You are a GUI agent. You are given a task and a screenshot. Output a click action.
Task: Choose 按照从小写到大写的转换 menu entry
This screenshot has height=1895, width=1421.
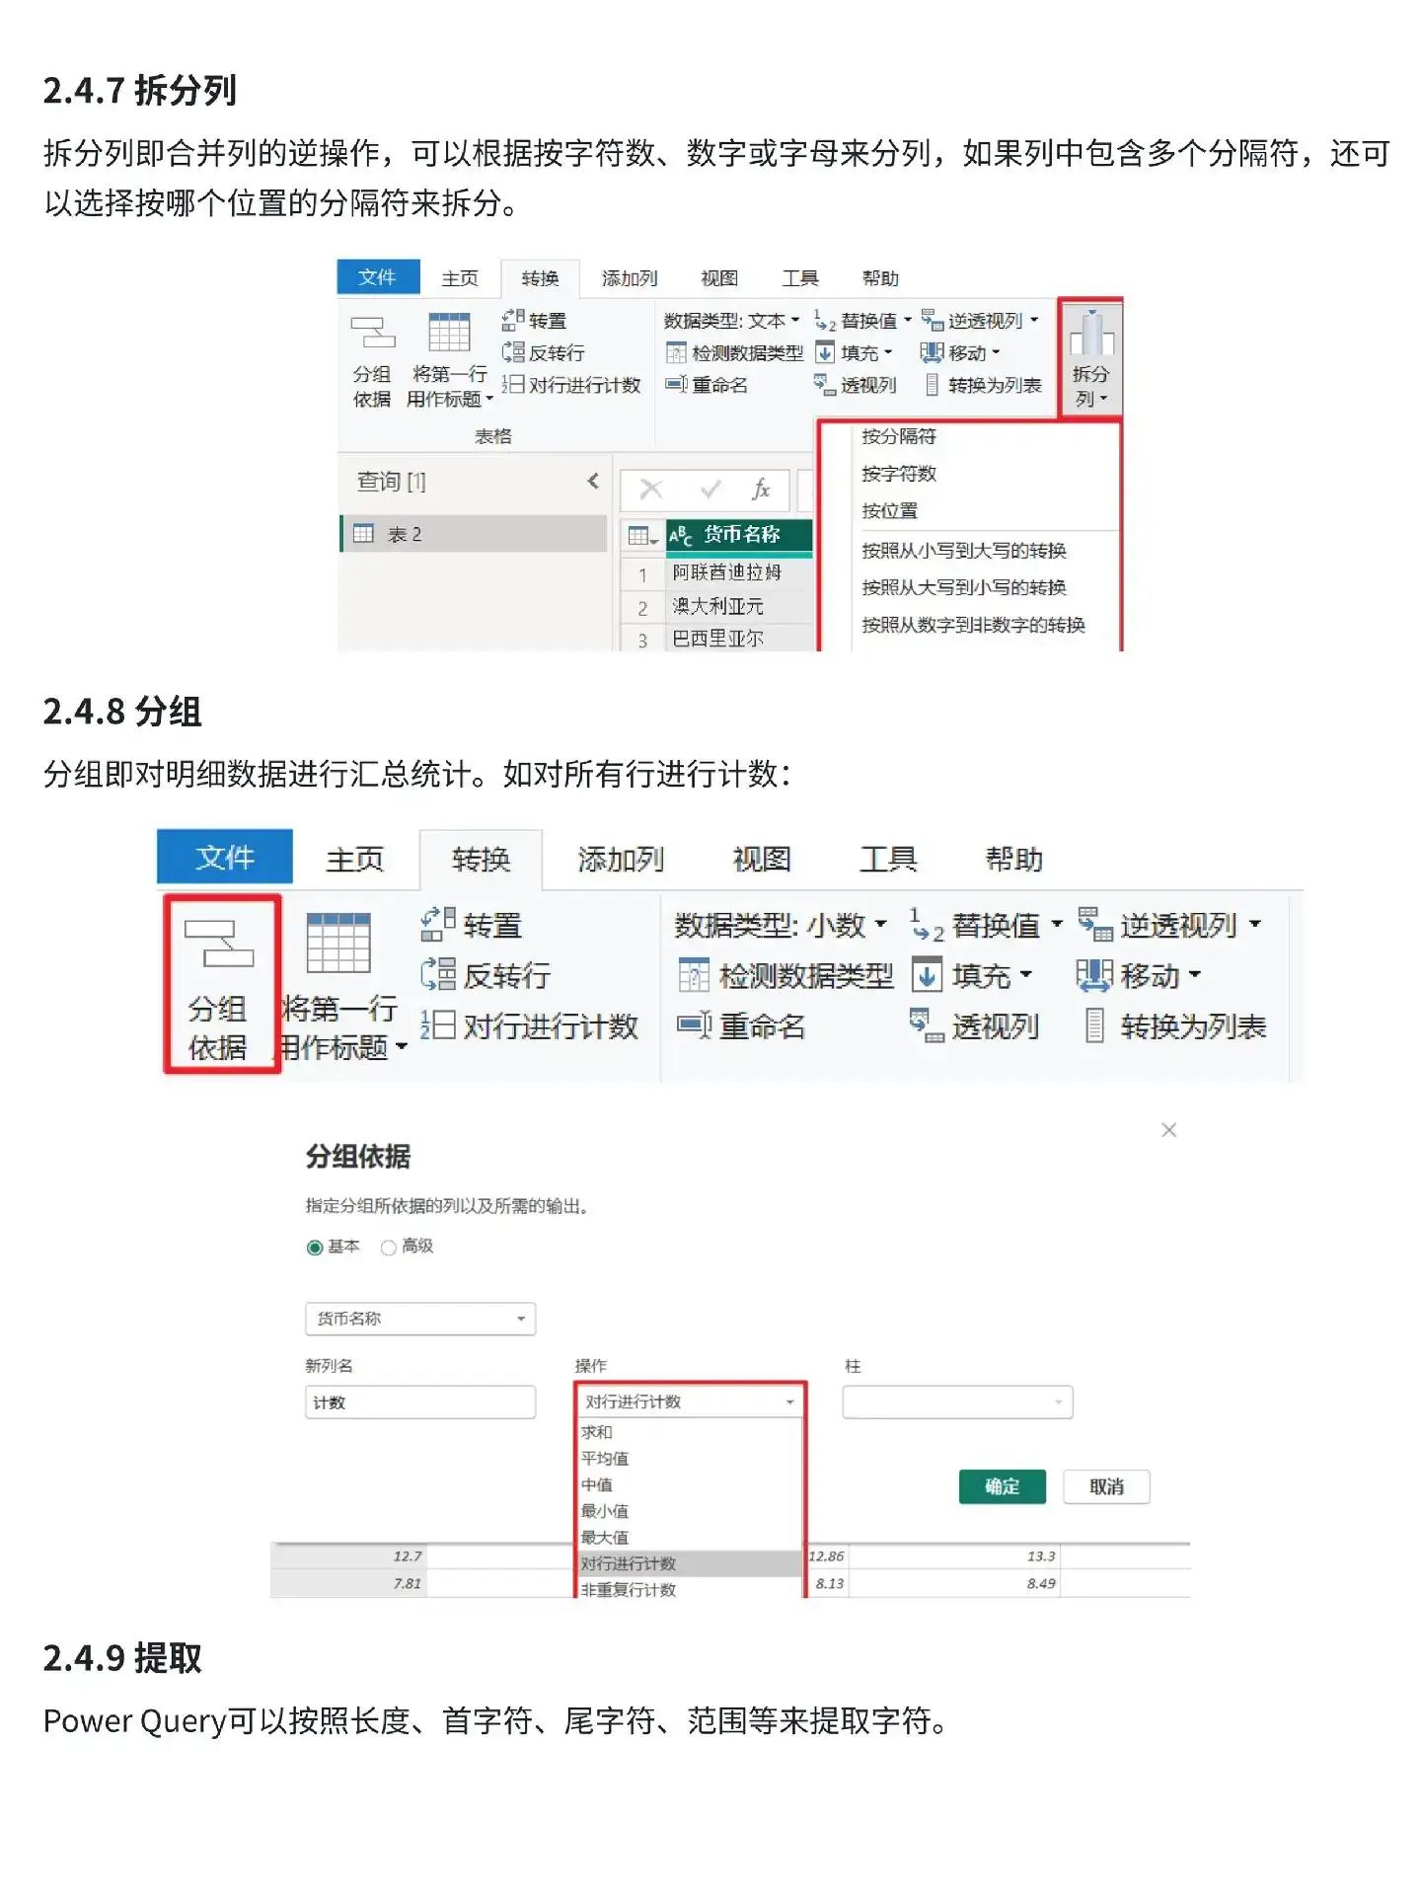pos(964,550)
